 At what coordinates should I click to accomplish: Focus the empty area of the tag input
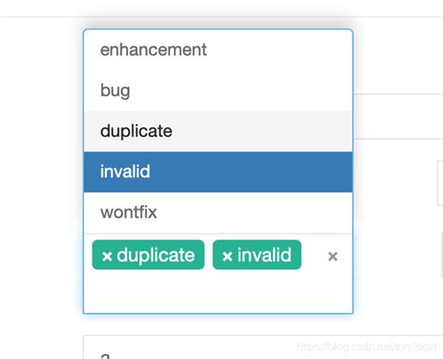pyautogui.click(x=218, y=292)
